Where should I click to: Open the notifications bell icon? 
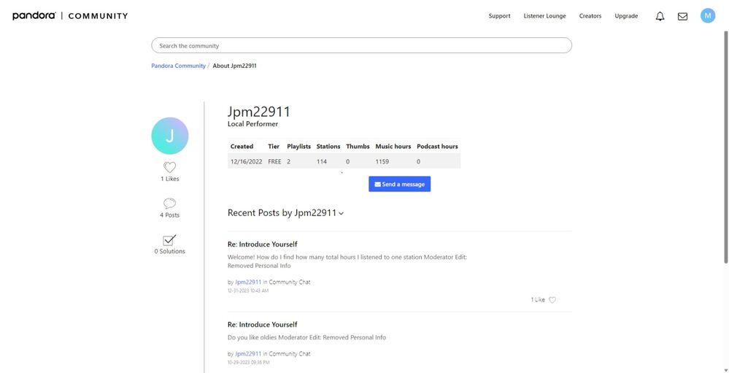click(660, 16)
